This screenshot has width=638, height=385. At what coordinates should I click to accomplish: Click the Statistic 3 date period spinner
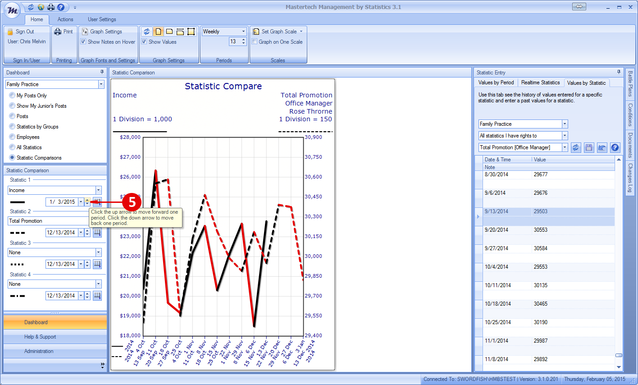coord(87,264)
